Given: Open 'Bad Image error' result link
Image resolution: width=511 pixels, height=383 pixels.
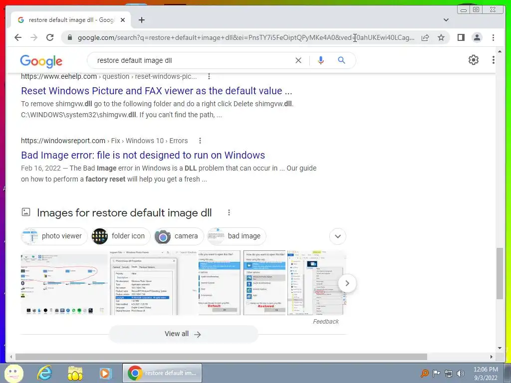Looking at the screenshot, I should 143,155.
